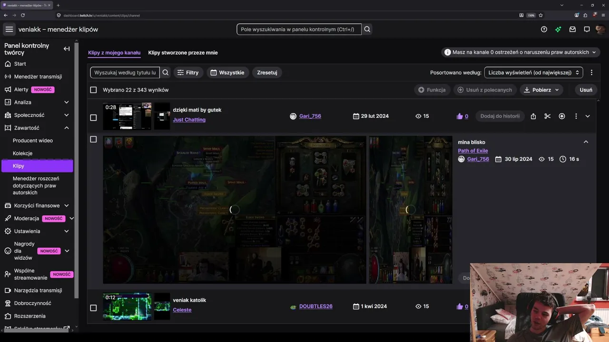Open the sort by view count dropdown
The image size is (609, 342).
coord(533,73)
